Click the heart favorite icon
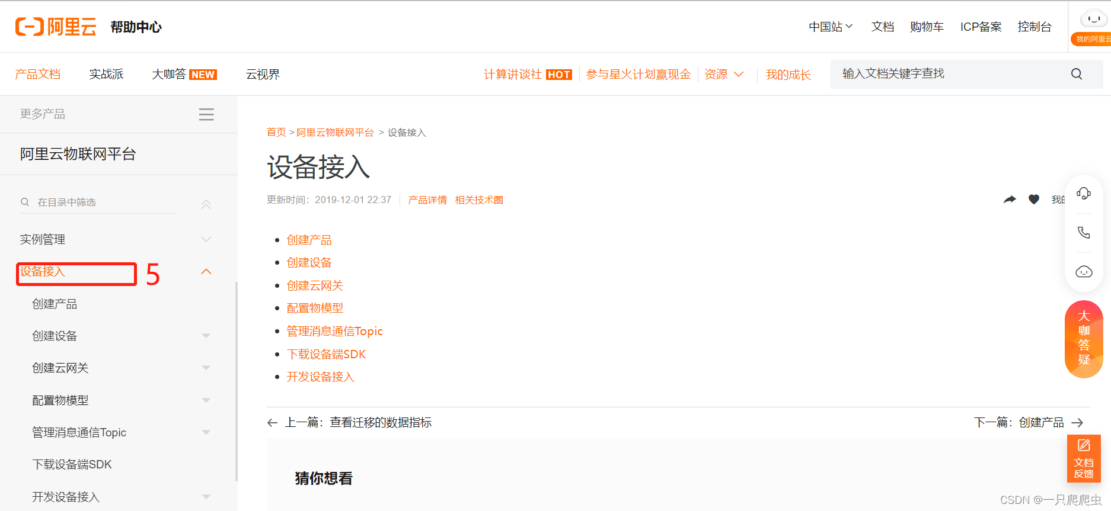 (x=1034, y=200)
